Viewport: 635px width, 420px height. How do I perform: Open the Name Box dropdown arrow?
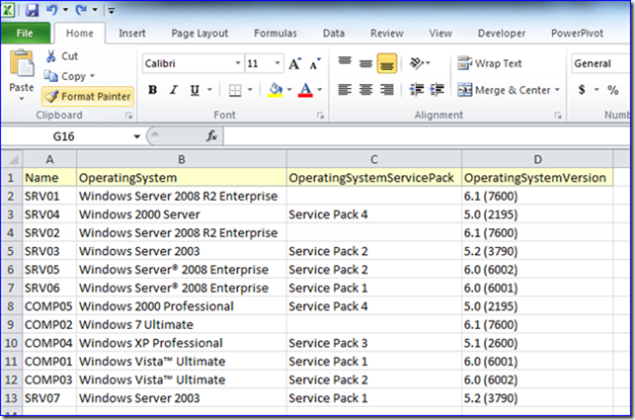[137, 136]
